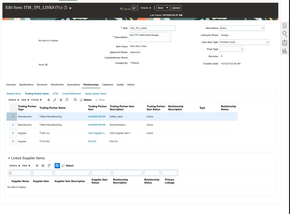Click the flag icon before PIMQA
This screenshot has height=214, width=290.
[131, 63]
